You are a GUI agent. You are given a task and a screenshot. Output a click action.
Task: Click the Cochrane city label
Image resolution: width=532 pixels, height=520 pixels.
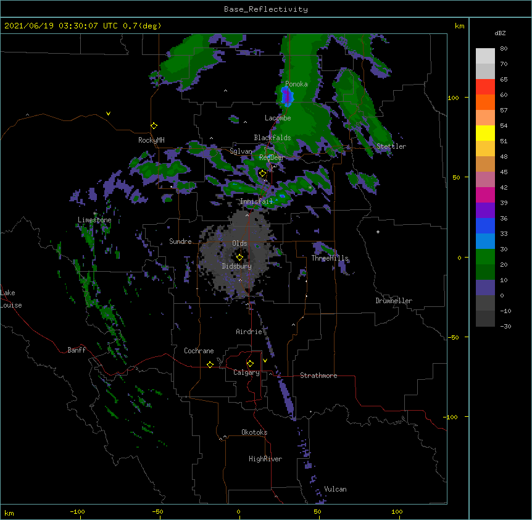click(199, 351)
